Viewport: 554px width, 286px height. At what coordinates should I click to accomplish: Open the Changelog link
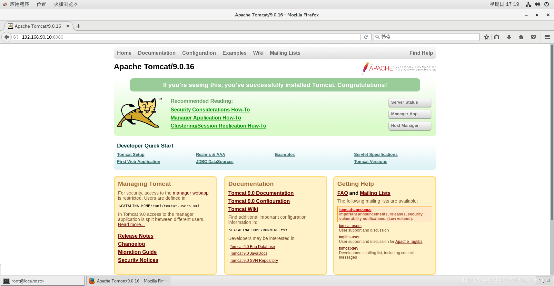tap(132, 244)
